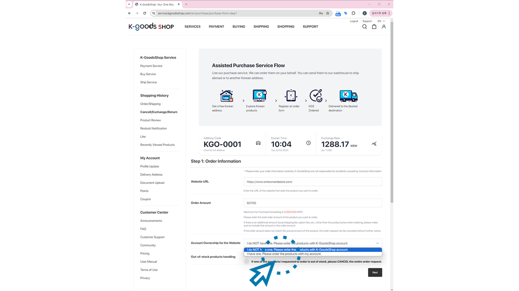Click the warehouse icon beside address code
This screenshot has height=291, width=519.
258,143
